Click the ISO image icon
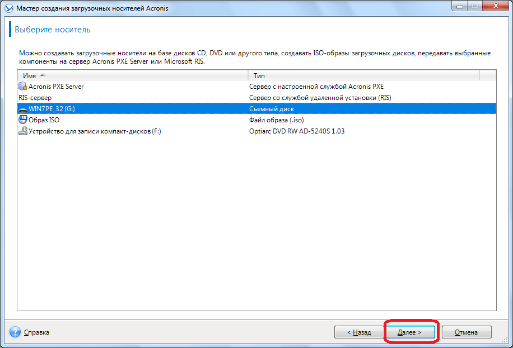The width and height of the screenshot is (513, 348). [23, 120]
